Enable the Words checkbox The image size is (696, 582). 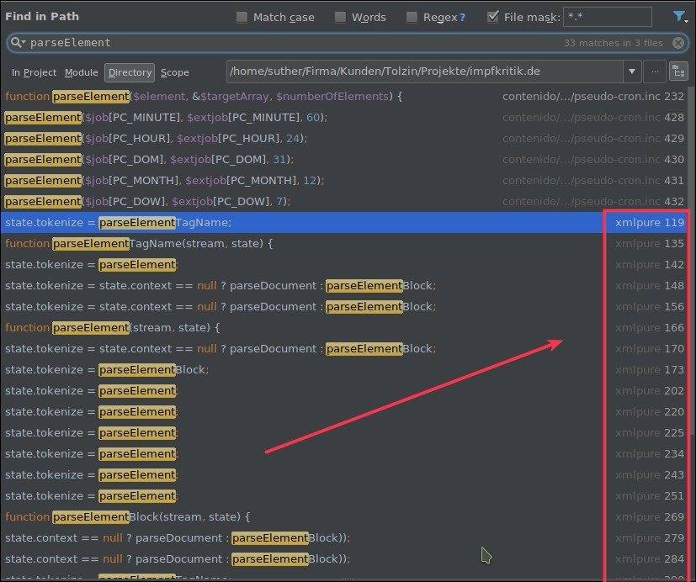pos(340,17)
